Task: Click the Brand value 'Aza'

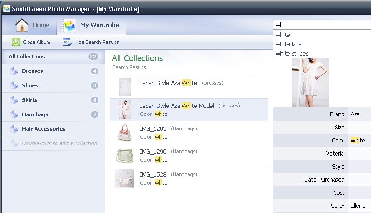Action: click(x=355, y=114)
